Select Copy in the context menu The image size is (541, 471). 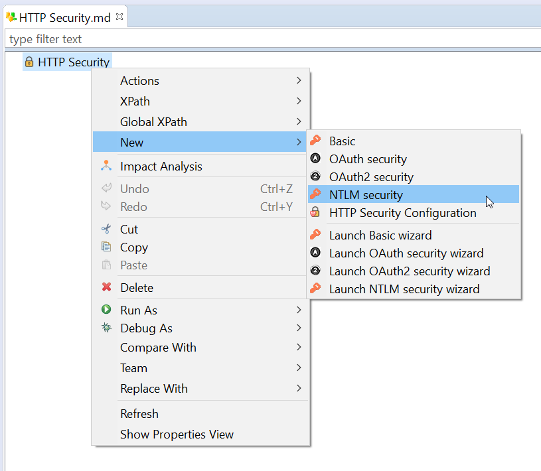click(200, 247)
